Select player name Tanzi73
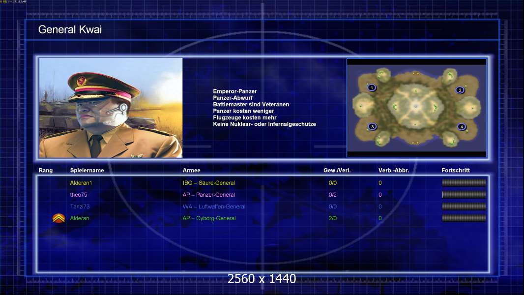This screenshot has height=295, width=524. point(80,206)
